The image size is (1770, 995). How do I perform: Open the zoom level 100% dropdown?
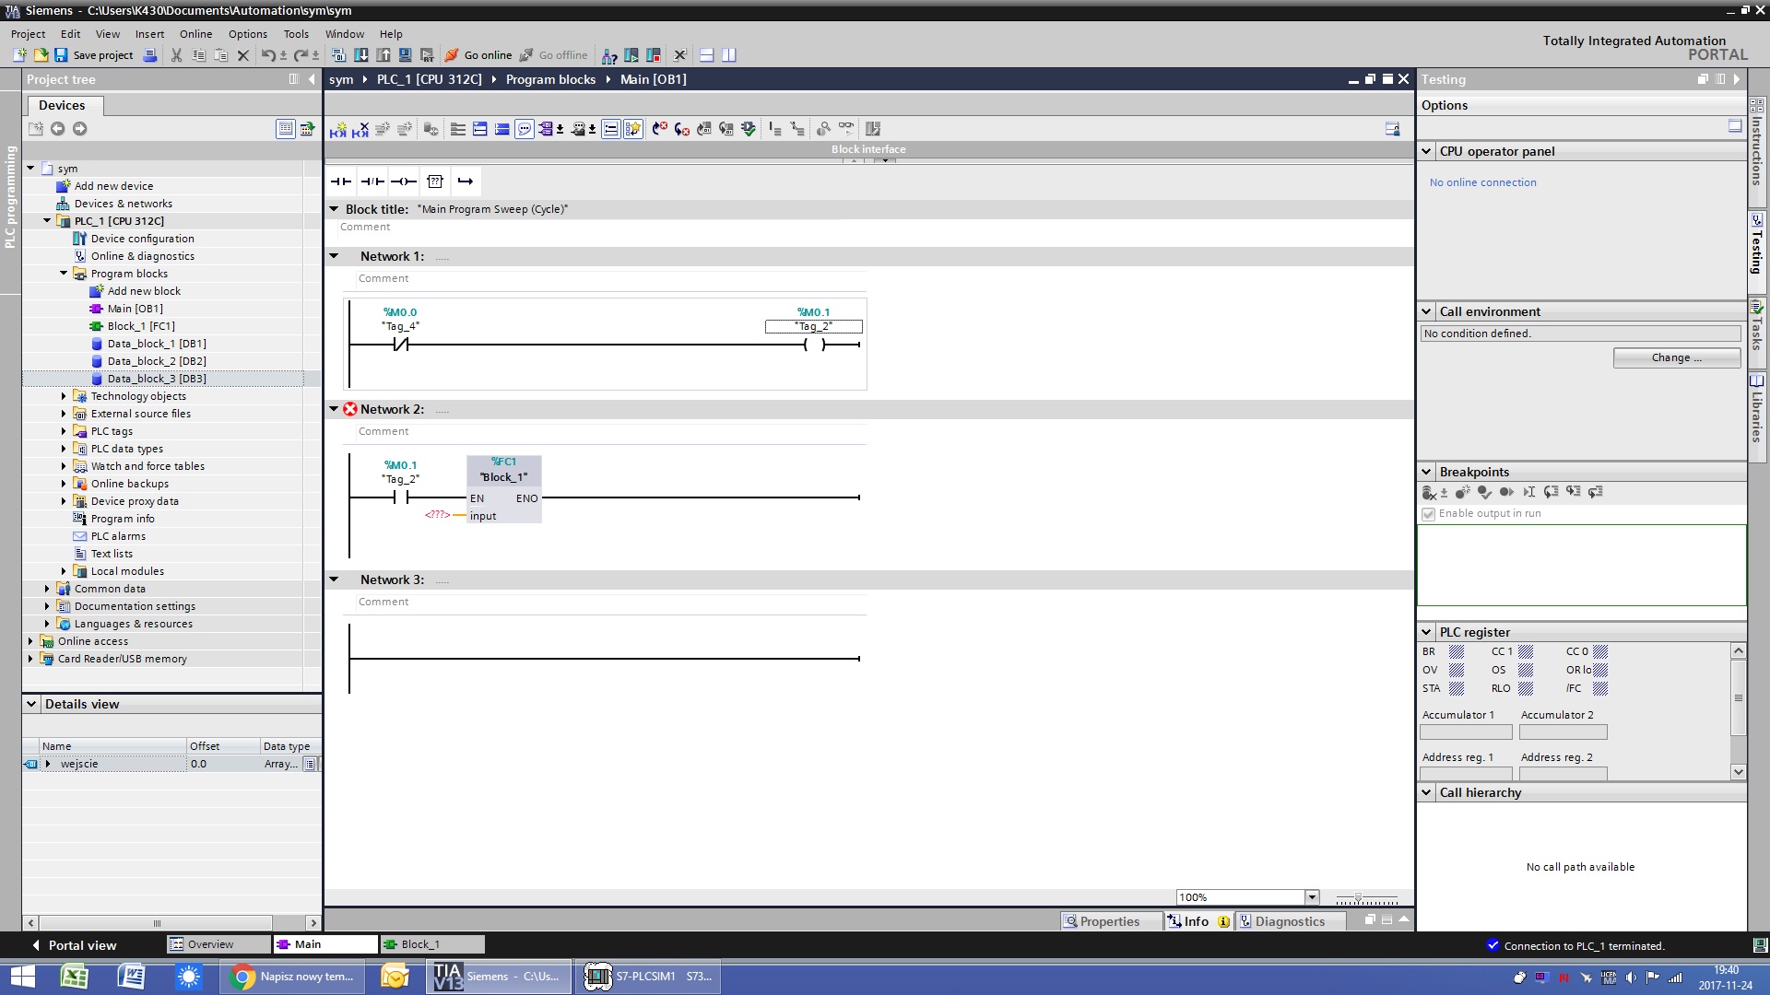[x=1311, y=897]
